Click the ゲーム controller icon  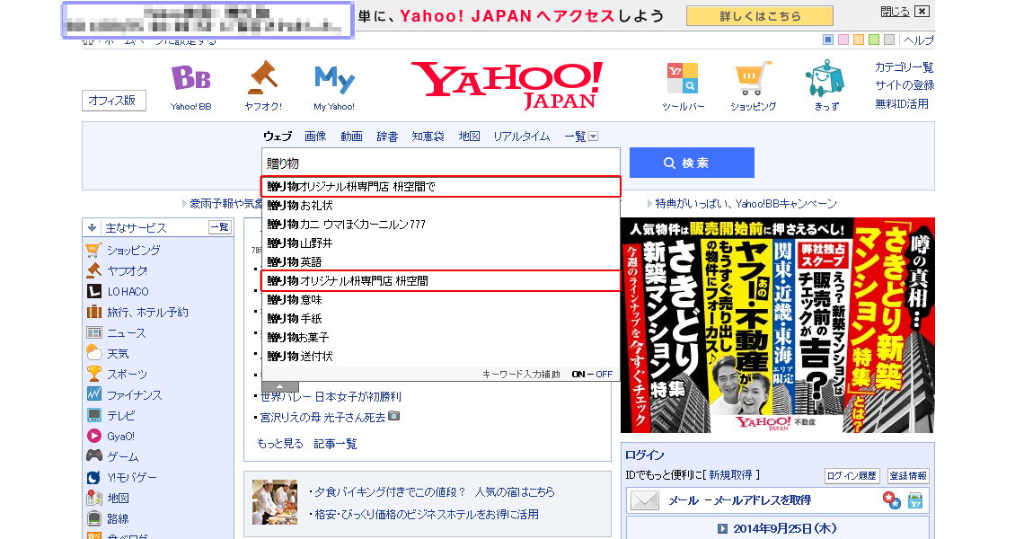pyautogui.click(x=93, y=455)
